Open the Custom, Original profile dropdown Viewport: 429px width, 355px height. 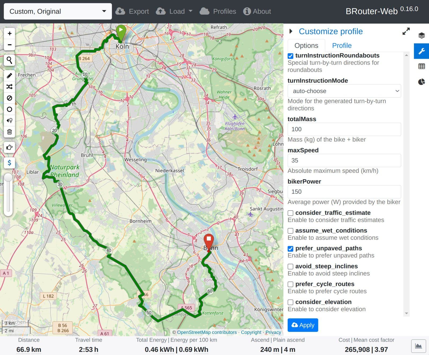pyautogui.click(x=58, y=11)
